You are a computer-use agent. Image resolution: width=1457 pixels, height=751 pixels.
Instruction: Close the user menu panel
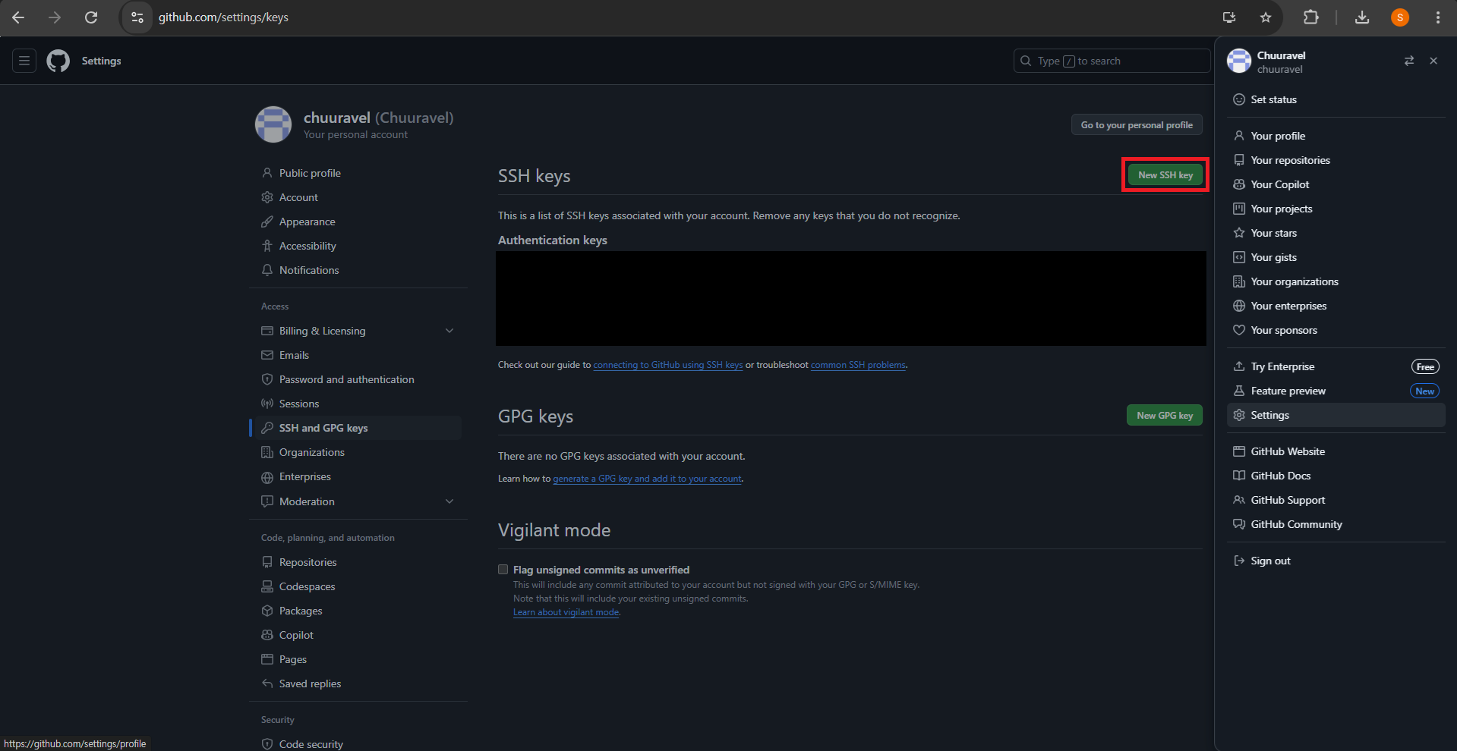coord(1433,61)
